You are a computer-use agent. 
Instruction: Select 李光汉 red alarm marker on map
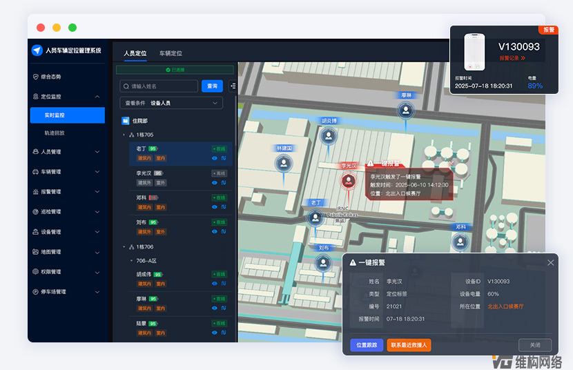(x=349, y=182)
